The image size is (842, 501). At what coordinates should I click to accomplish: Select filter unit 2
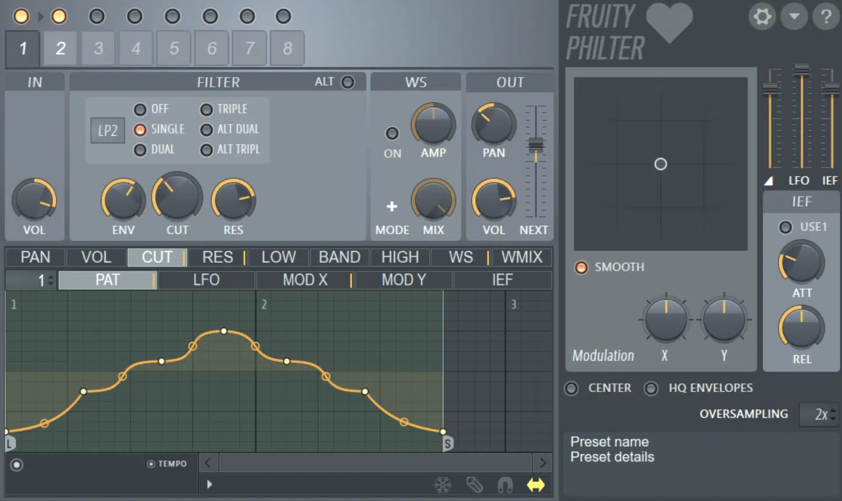tap(60, 48)
